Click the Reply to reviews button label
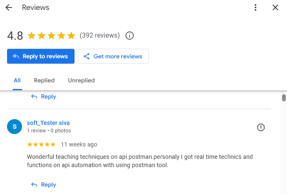The width and height of the screenshot is (287, 194). point(45,56)
